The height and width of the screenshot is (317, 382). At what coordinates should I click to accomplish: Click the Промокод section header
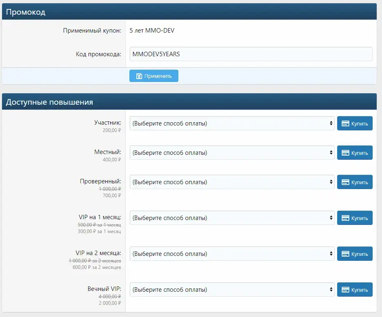pyautogui.click(x=189, y=12)
